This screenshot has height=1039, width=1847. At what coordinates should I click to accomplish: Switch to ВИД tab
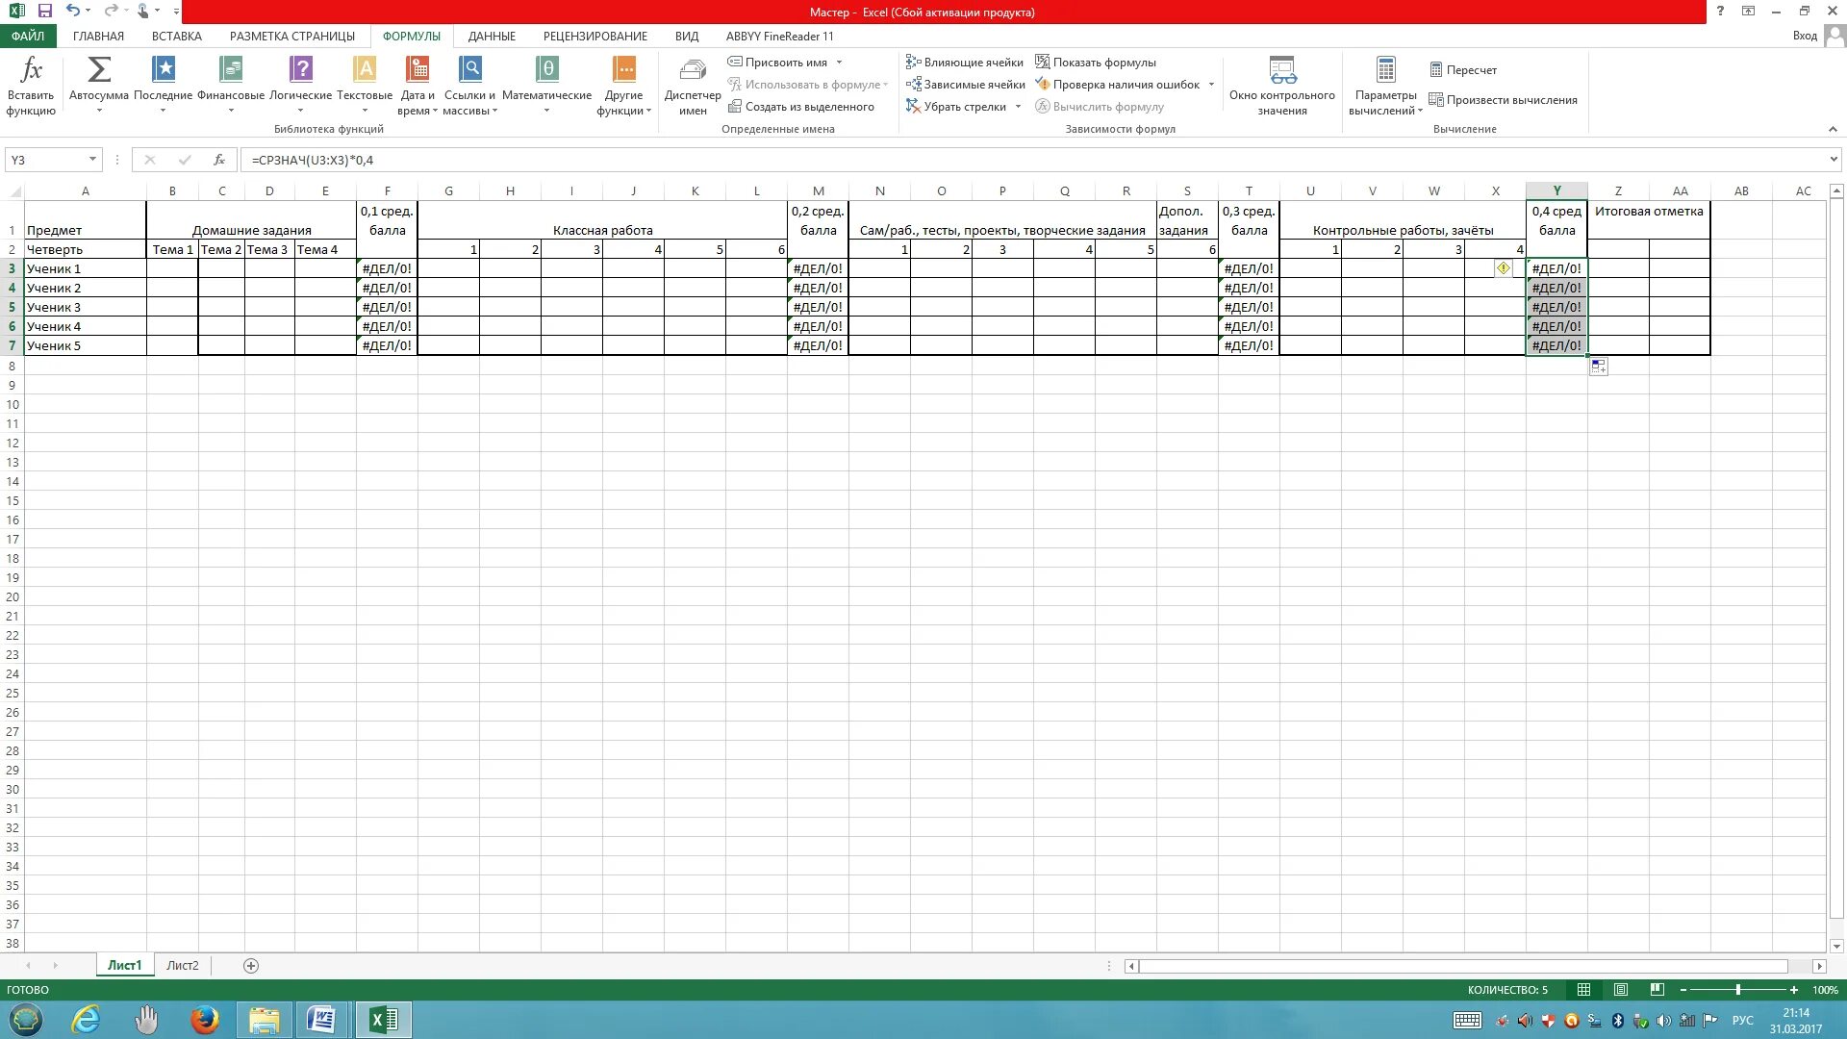687,36
